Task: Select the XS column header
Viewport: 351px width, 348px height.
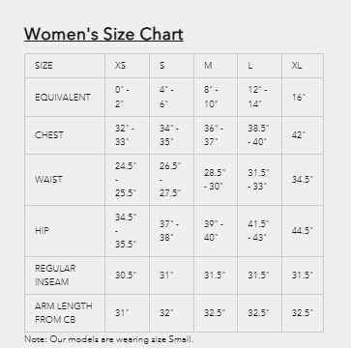Action: pyautogui.click(x=127, y=66)
